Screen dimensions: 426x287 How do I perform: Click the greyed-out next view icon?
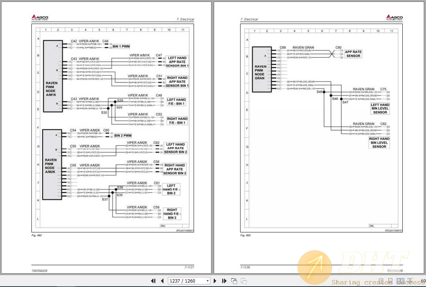pos(244,281)
